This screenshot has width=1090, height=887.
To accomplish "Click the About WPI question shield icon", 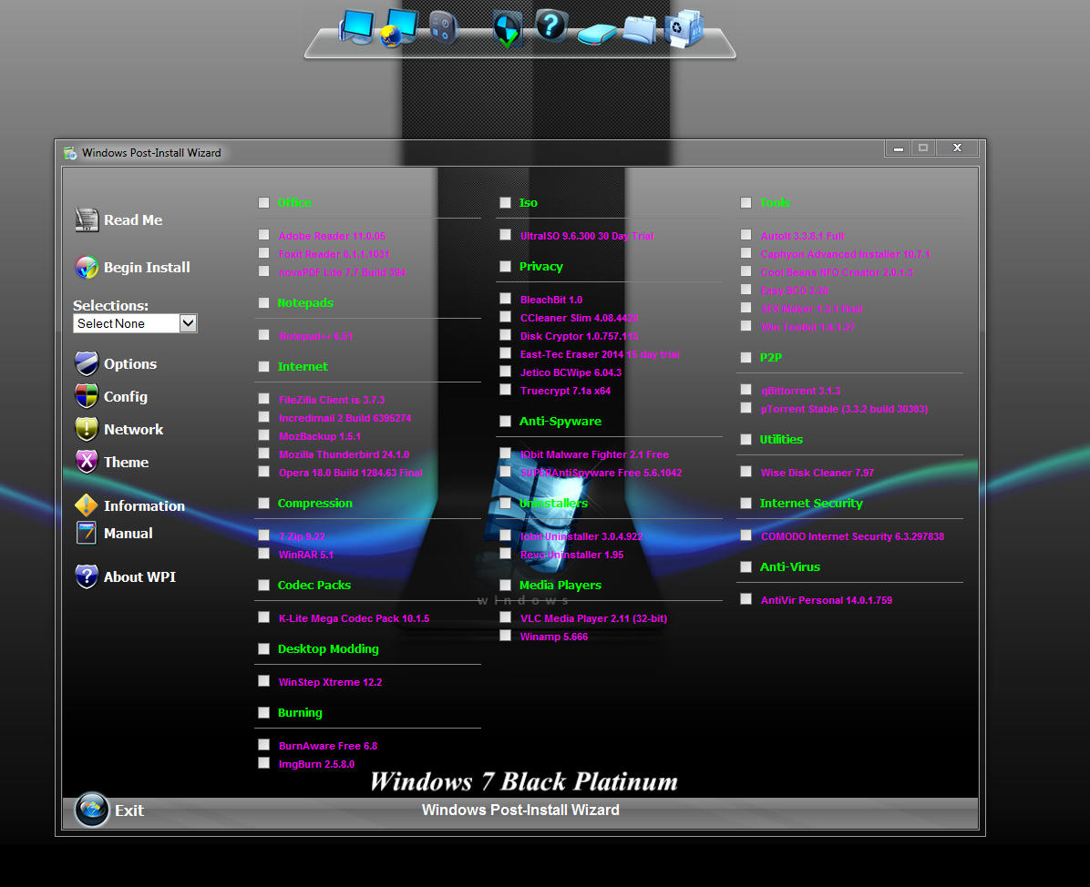I will (87, 576).
